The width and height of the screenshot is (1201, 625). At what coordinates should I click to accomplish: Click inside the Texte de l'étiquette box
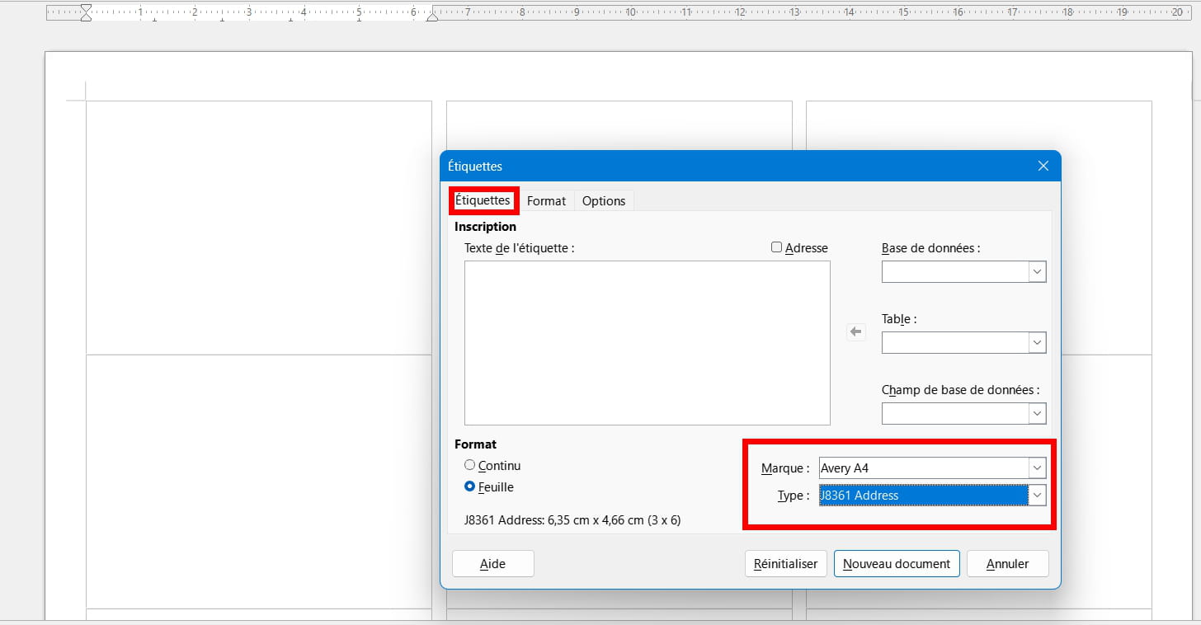pos(647,342)
